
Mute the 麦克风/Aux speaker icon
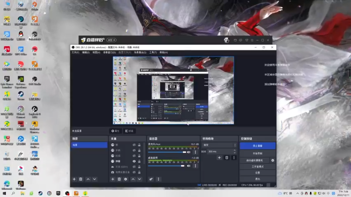(x=189, y=152)
